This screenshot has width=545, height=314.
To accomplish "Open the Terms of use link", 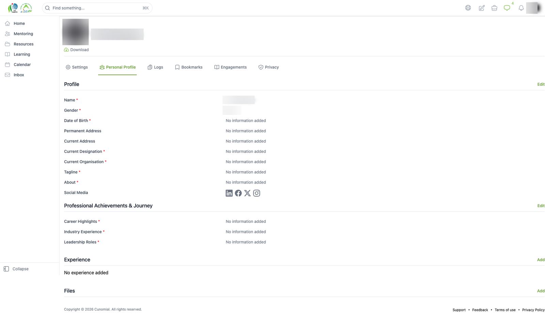I will tap(505, 310).
